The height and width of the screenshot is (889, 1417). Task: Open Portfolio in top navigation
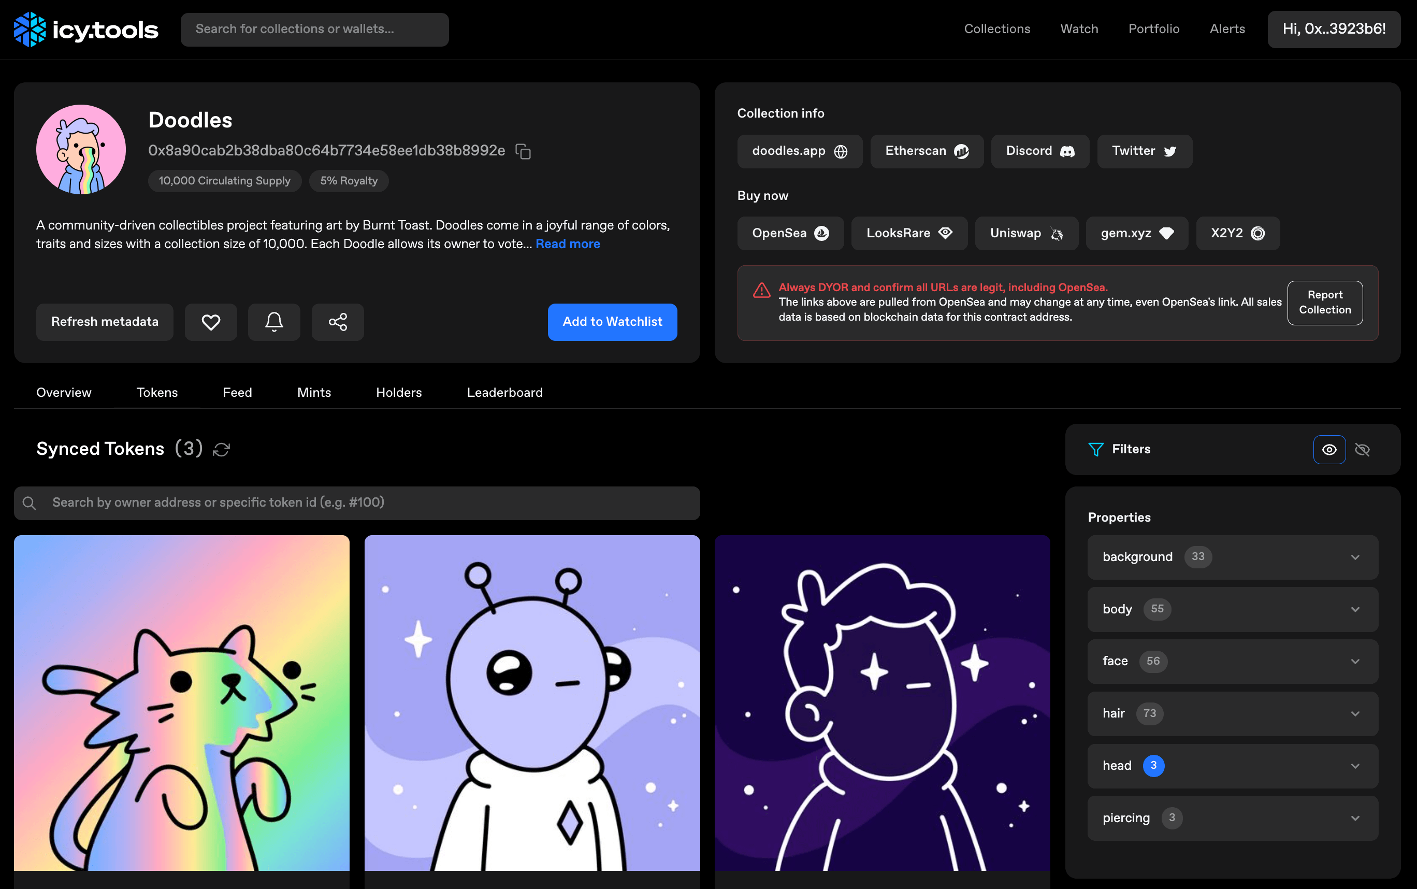pos(1154,29)
